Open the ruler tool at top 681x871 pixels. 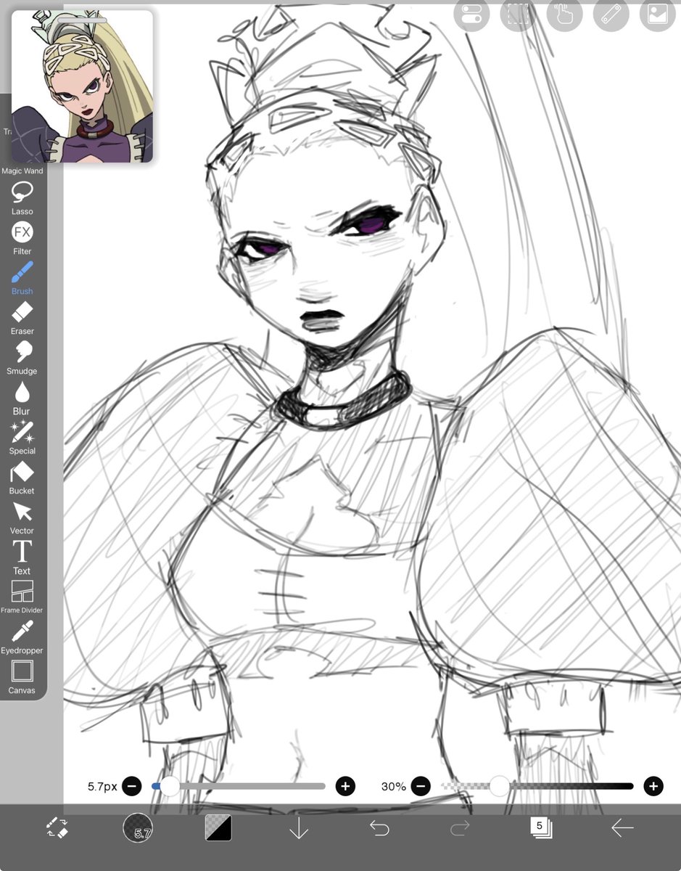coord(611,15)
